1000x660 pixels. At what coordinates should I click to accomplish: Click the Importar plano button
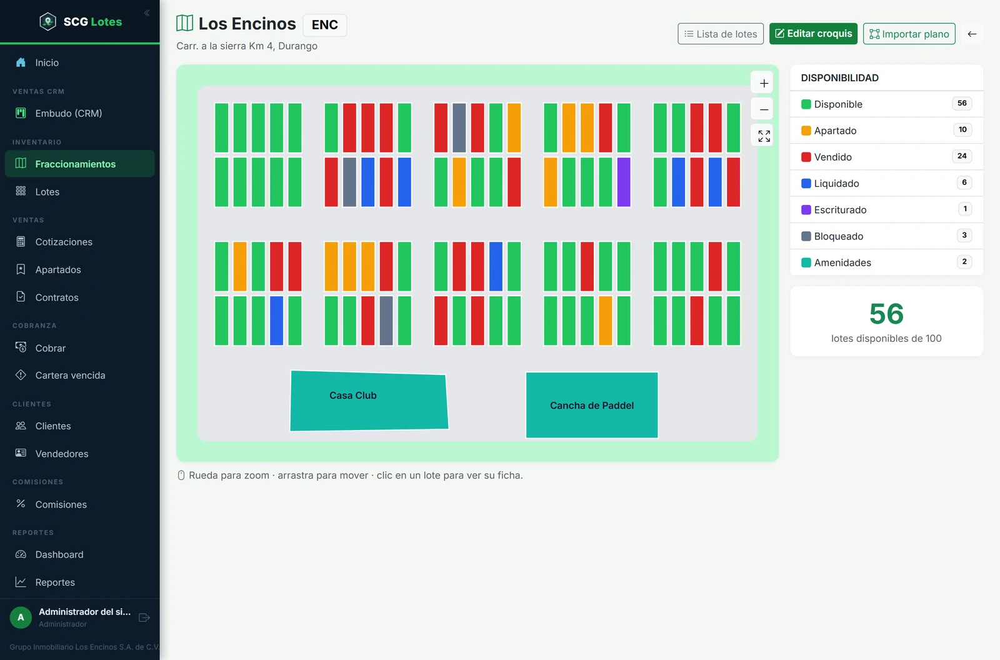(909, 34)
